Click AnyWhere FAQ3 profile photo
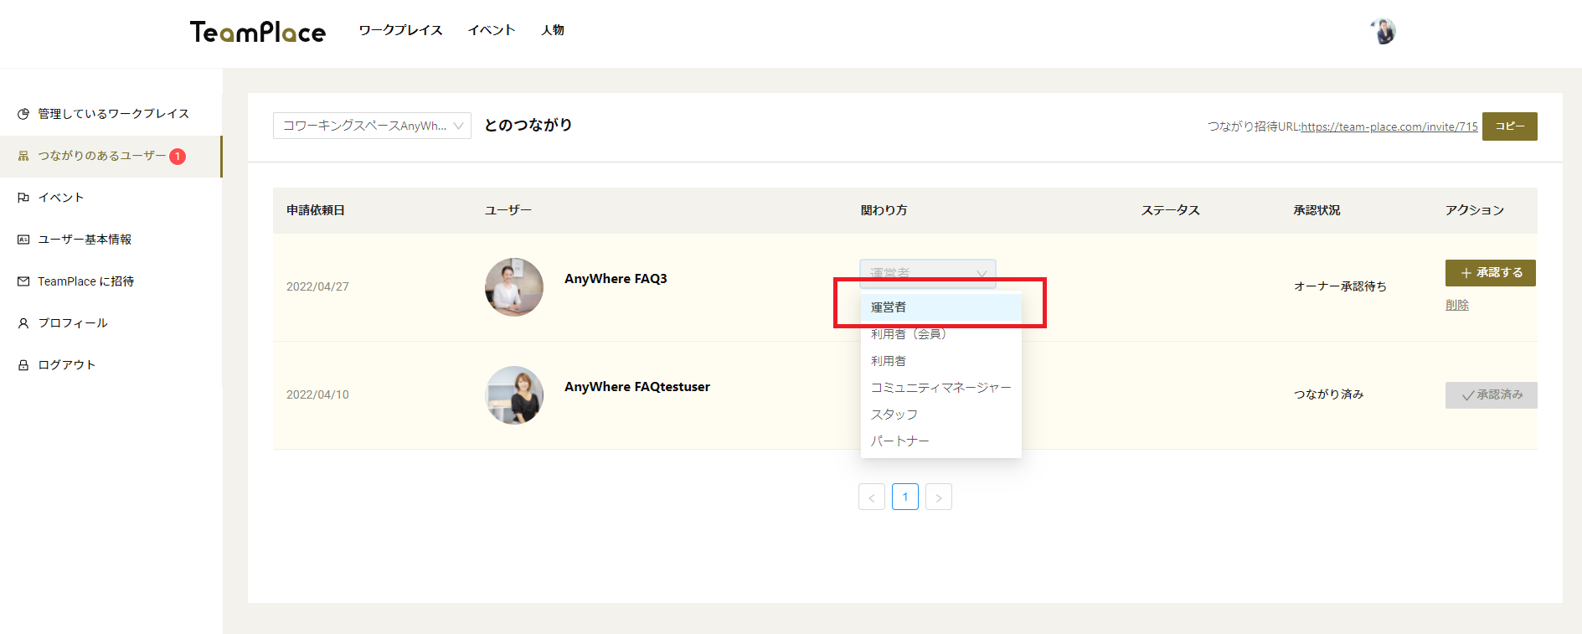The height and width of the screenshot is (634, 1582). (x=514, y=286)
